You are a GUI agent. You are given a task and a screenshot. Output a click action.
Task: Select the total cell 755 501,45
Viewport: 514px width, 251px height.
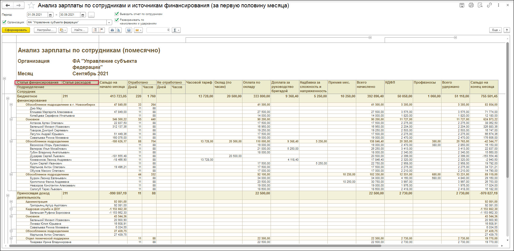pos(484,98)
